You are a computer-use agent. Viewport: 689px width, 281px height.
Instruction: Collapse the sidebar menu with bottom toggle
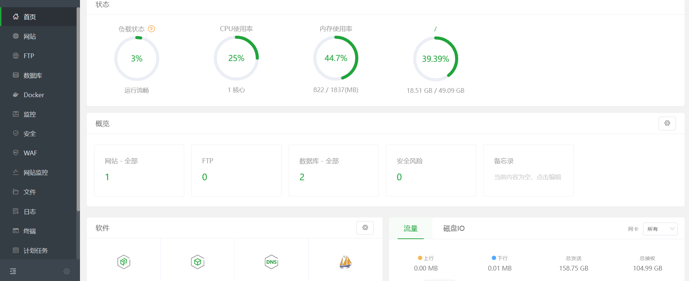[13, 271]
